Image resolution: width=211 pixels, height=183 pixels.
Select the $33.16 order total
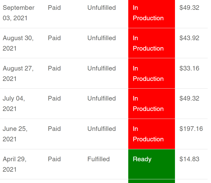click(x=189, y=68)
